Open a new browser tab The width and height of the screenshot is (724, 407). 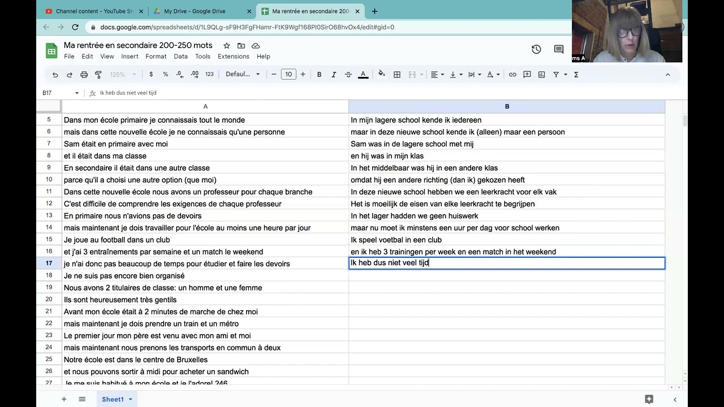[x=374, y=11]
